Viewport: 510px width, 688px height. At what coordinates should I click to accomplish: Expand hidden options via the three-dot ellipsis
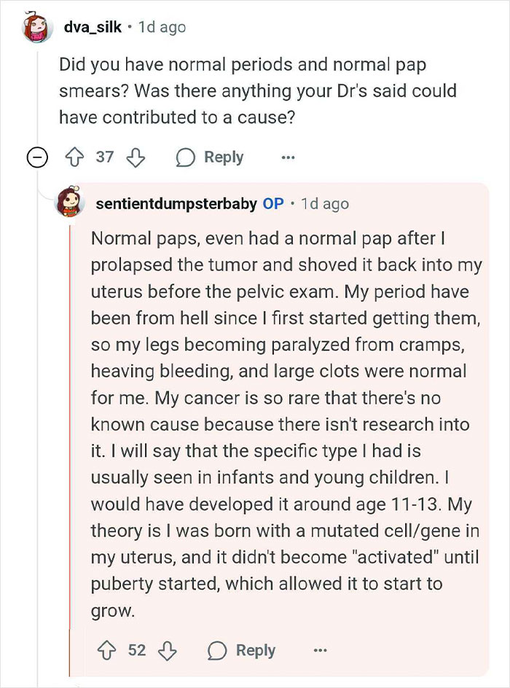point(288,157)
